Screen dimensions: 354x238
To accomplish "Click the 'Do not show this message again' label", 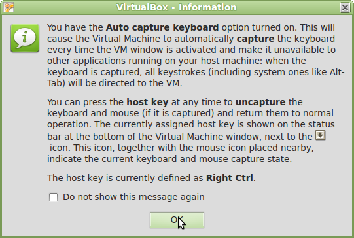I will click(x=133, y=197).
